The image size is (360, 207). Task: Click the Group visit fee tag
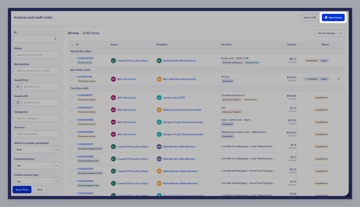[85, 63]
